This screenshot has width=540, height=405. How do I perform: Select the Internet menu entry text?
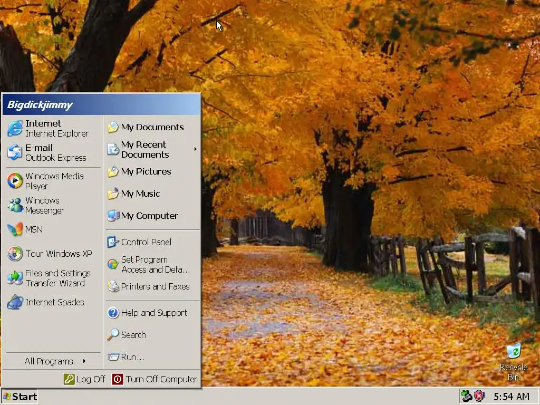pyautogui.click(x=43, y=123)
